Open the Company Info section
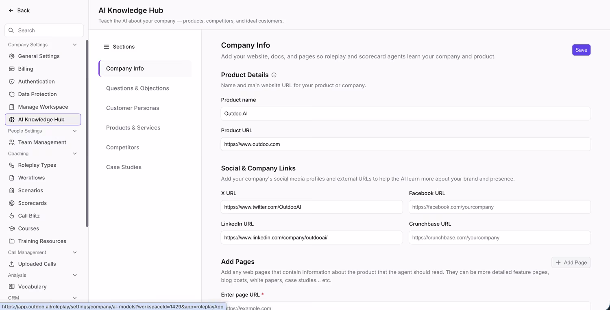Image resolution: width=610 pixels, height=310 pixels. tap(145, 69)
